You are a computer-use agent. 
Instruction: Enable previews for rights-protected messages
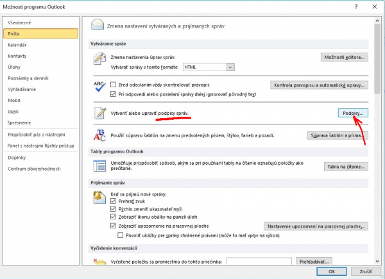(121, 235)
